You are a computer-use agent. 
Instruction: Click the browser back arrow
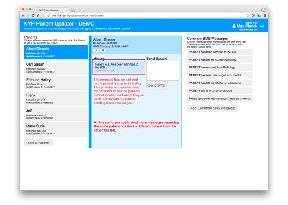23,15
